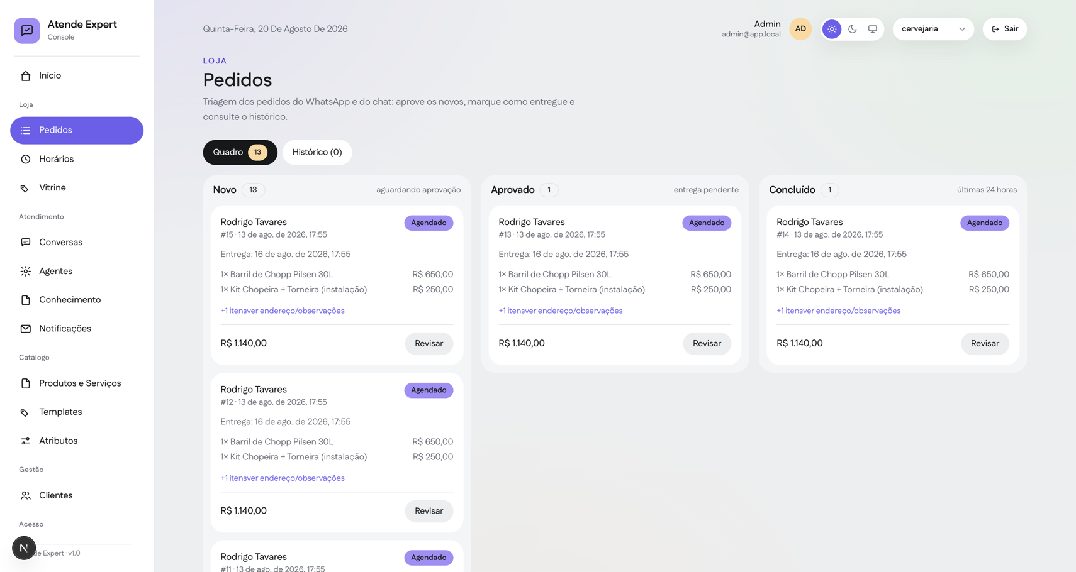Image resolution: width=1076 pixels, height=572 pixels.
Task: Click total R$ 1.140,00 on order #13
Action: [x=522, y=344]
